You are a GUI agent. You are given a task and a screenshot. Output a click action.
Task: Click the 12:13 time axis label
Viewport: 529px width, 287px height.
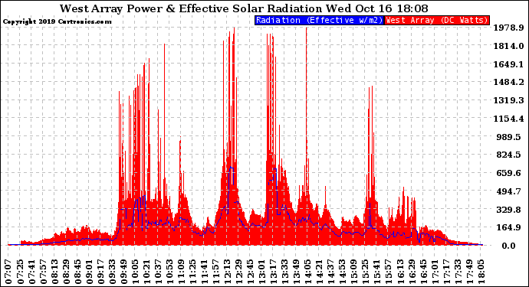click(228, 272)
